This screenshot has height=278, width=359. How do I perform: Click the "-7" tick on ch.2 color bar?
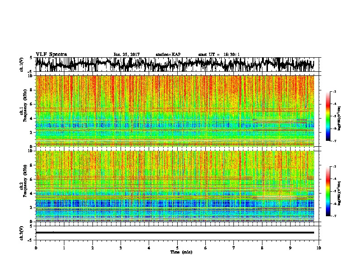pyautogui.click(x=335, y=216)
